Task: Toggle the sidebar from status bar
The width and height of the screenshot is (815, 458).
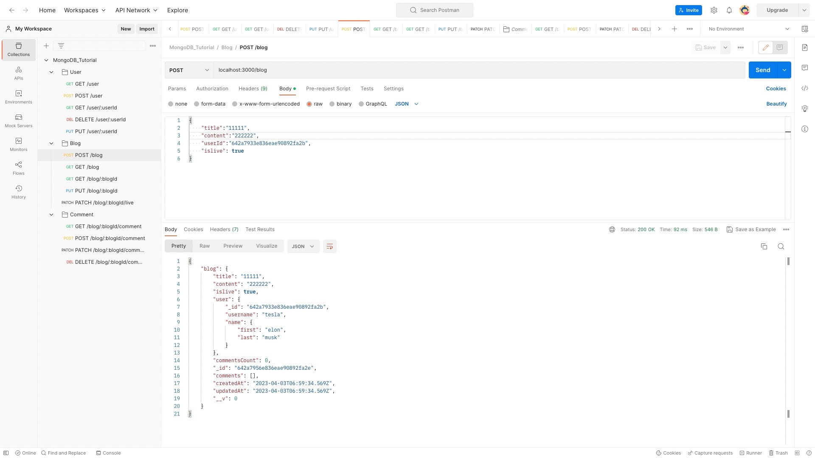Action: tap(6, 453)
